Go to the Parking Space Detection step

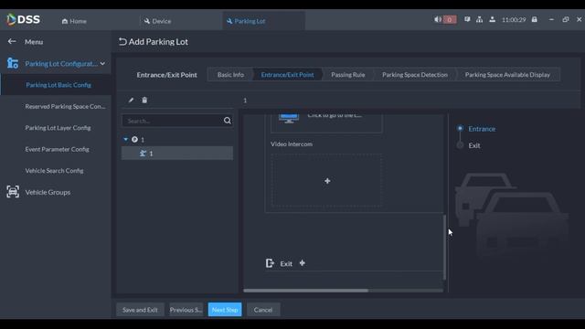click(414, 75)
